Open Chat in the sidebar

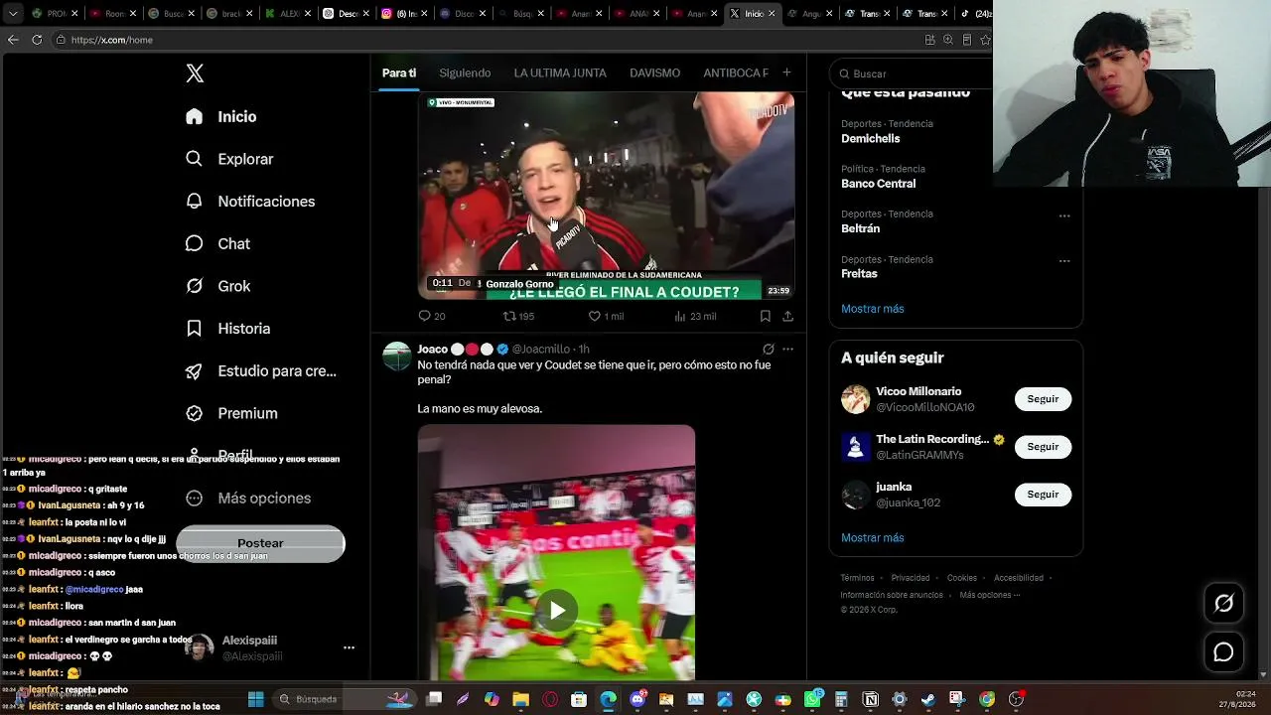point(217,243)
